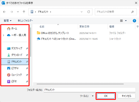The width and height of the screenshot is (139, 102).
Task: Click pin icon beside デスクトップ
Action: (x=27, y=48)
